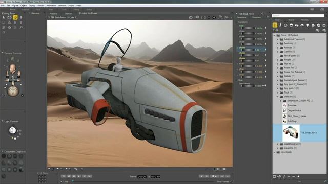
Task: Adjust the highlighted yRotate parameter dial
Action: point(248,50)
